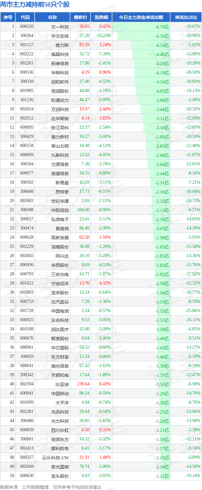
Task: Select the 今日主力资金净流出额 column header
Action: pos(141,17)
